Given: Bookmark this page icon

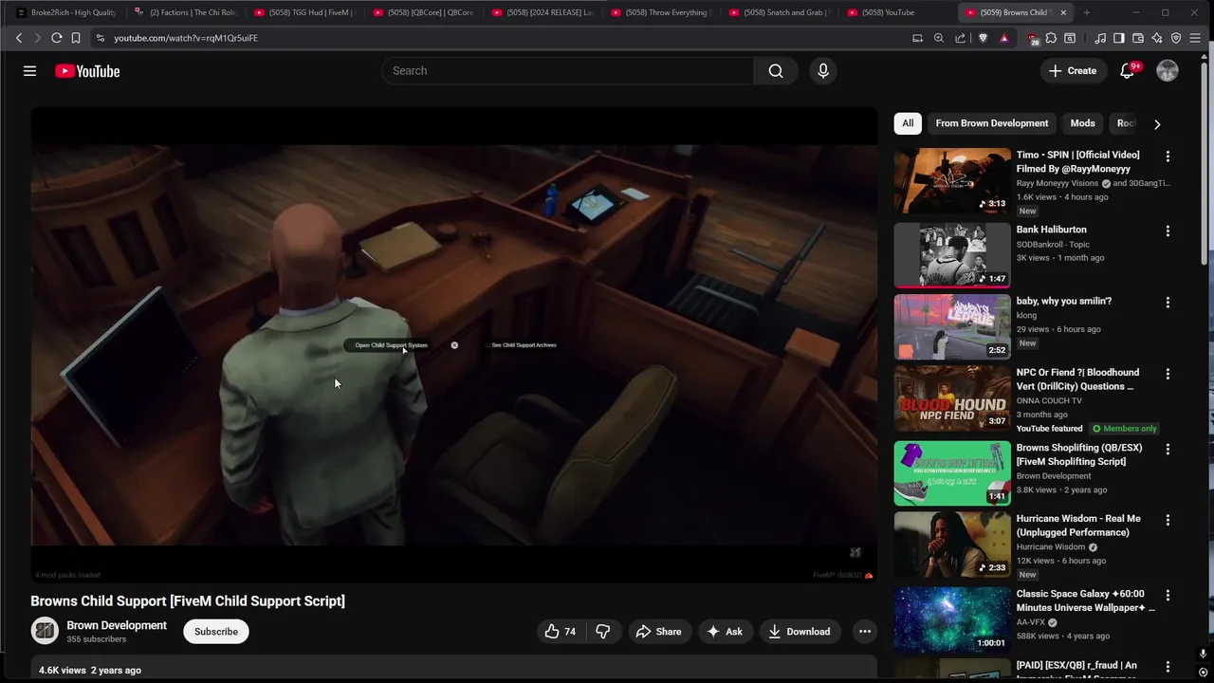Looking at the screenshot, I should coord(76,38).
